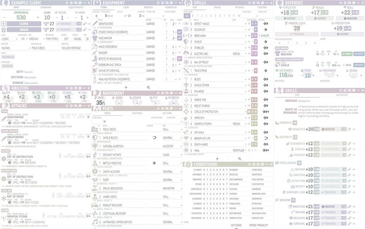Open the Conditions panel gear settings
This screenshot has width=365, height=229.
(254, 164)
